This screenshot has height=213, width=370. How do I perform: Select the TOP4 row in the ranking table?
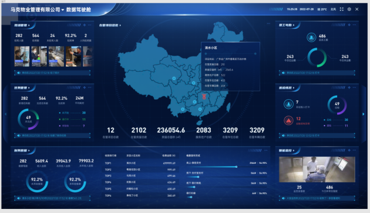(140, 182)
